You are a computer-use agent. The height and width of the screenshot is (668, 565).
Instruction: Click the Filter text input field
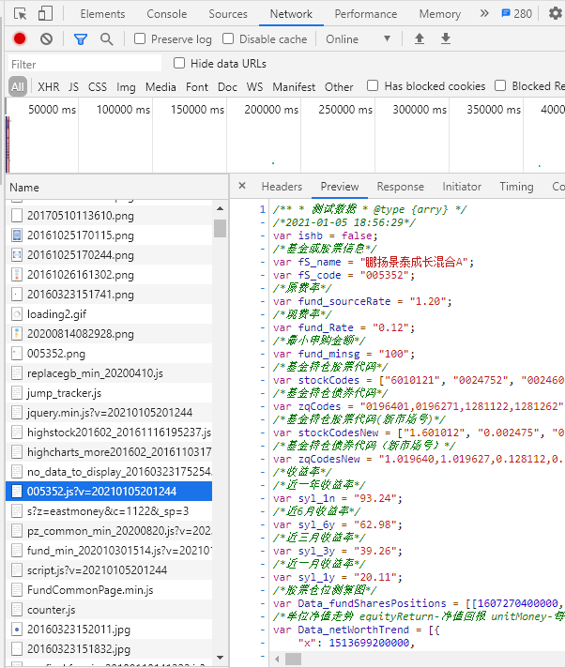(x=84, y=64)
